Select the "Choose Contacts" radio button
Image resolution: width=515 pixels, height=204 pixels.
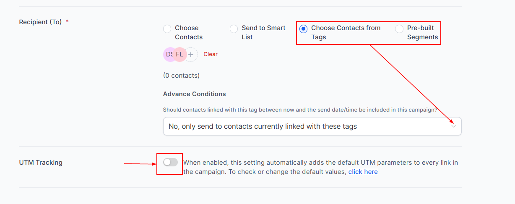[x=167, y=29]
